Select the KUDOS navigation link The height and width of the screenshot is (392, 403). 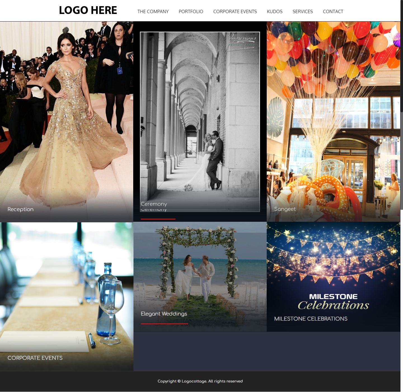[x=275, y=11]
